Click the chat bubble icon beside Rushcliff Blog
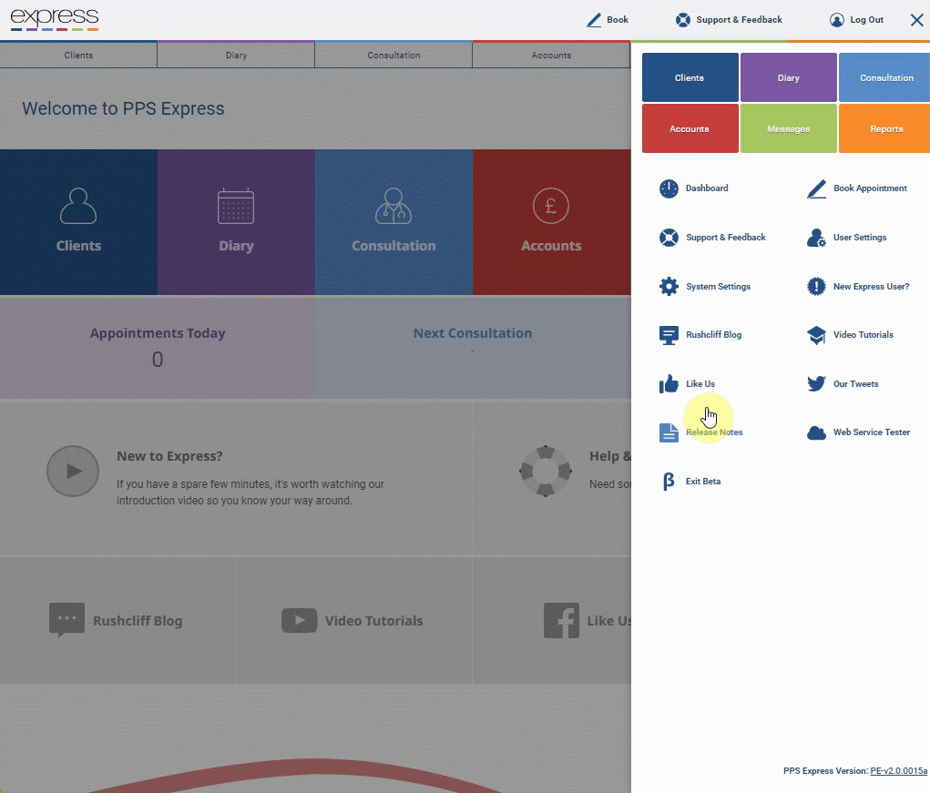 tap(67, 621)
